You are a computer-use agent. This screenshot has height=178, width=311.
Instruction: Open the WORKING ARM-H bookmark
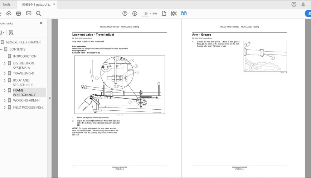26,100
